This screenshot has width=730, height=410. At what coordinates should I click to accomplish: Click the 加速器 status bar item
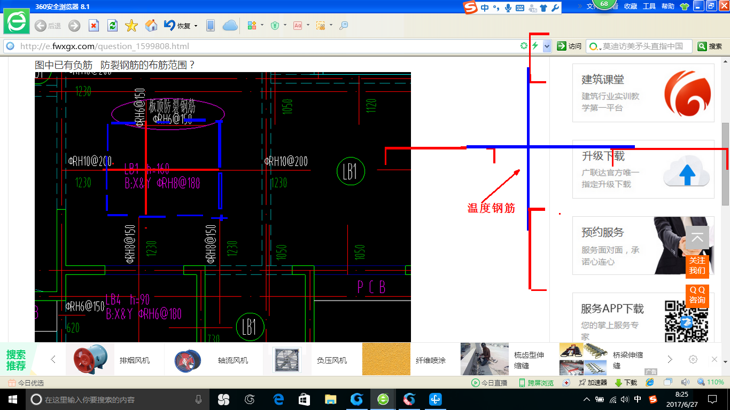tap(593, 383)
